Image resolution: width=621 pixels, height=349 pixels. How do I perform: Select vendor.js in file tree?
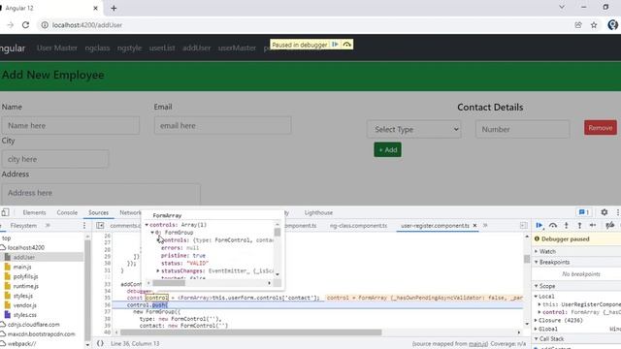(x=24, y=305)
